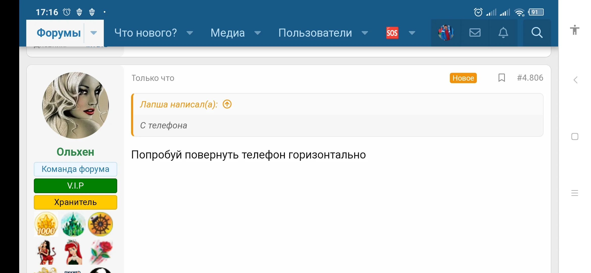The width and height of the screenshot is (591, 273).
Task: Open post number #4.806 link
Action: 530,78
